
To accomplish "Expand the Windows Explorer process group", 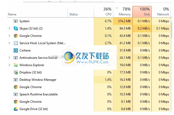I will coord(9,65).
